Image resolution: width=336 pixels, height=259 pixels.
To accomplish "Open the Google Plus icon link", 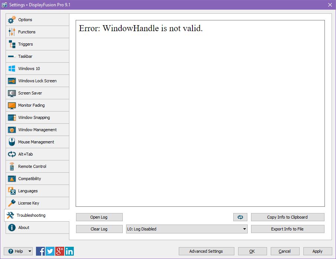I will (x=60, y=251).
